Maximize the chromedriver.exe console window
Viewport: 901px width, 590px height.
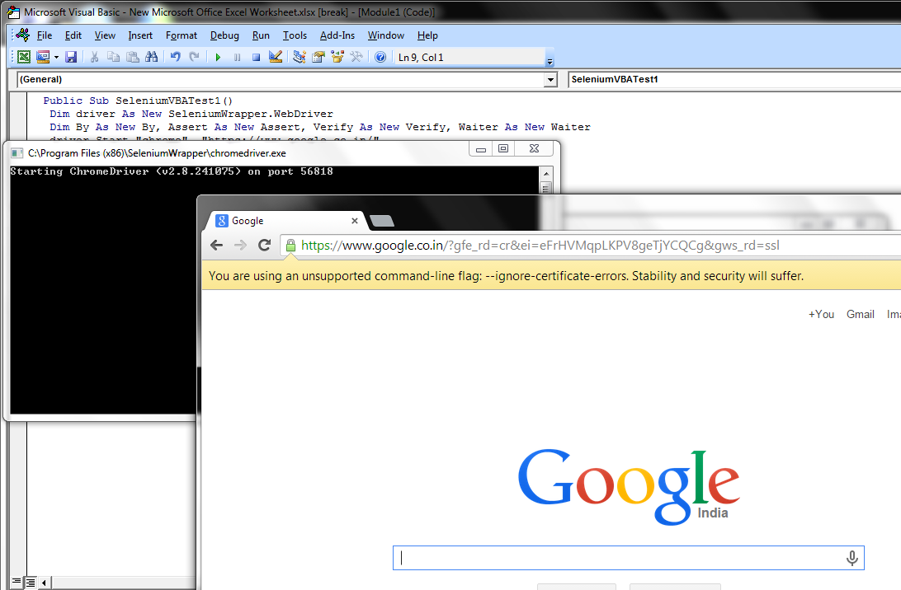click(x=502, y=149)
